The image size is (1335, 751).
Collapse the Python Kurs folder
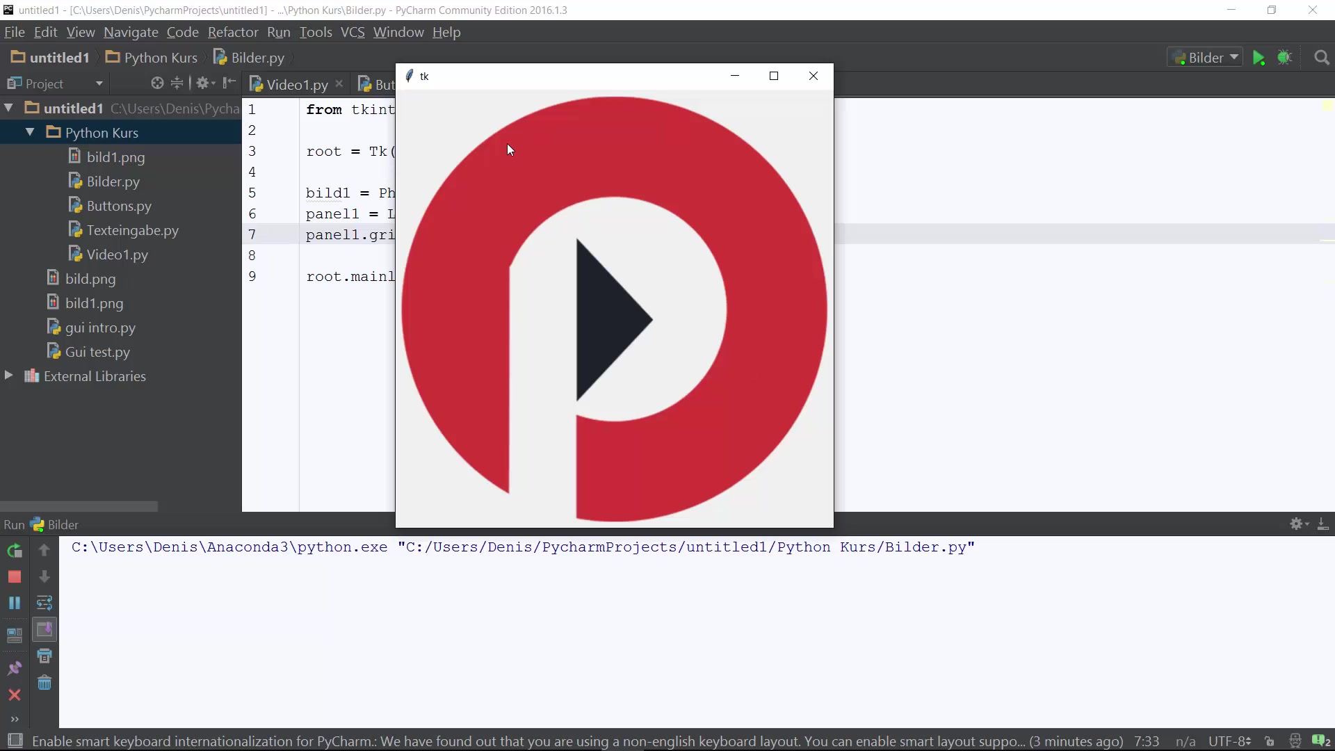coord(30,132)
